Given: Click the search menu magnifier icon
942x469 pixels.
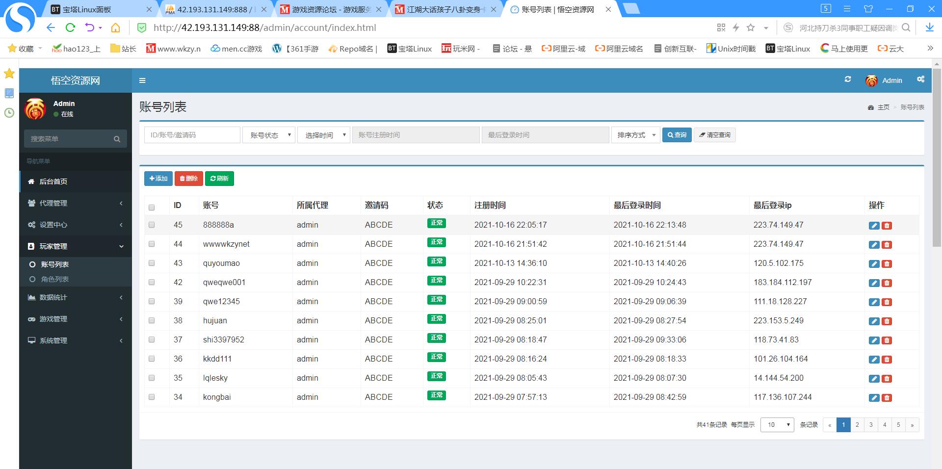Looking at the screenshot, I should click(117, 139).
